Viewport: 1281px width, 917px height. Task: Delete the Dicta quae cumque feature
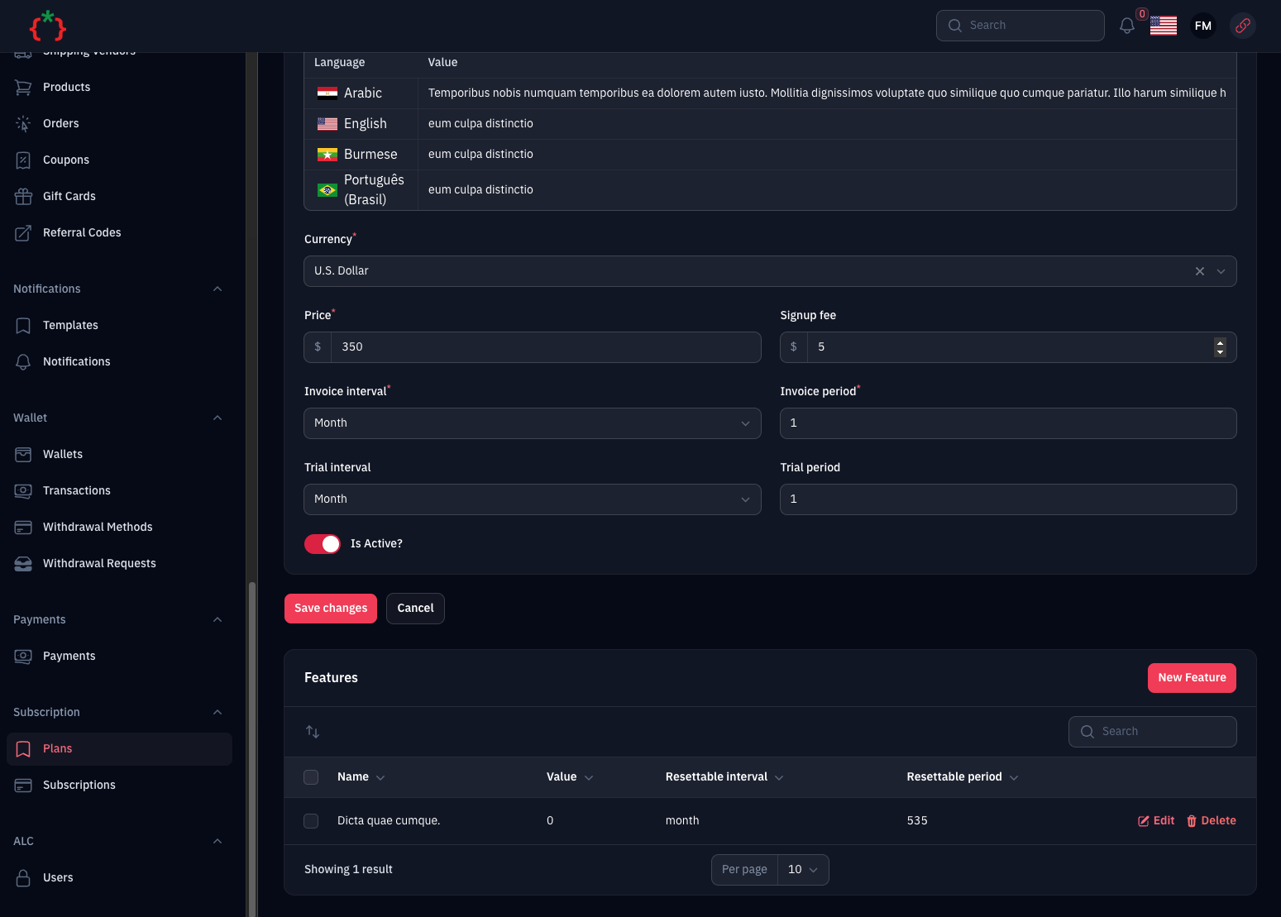[1211, 821]
